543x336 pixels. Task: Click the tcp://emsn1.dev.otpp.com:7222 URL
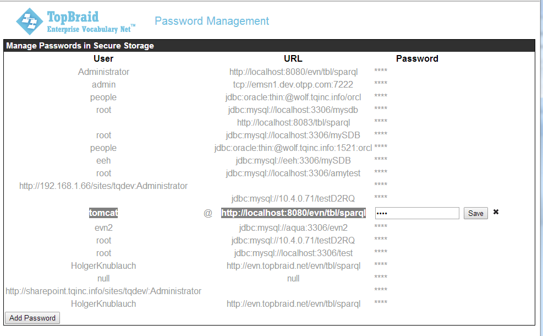click(293, 84)
